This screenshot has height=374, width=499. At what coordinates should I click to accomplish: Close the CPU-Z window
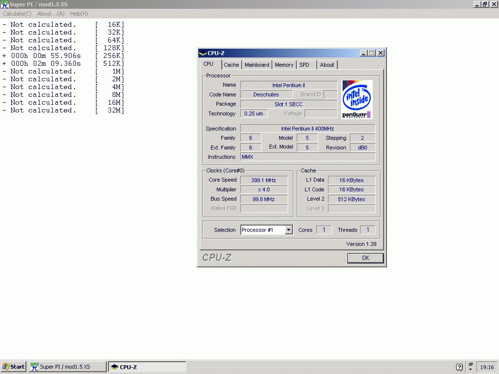(381, 53)
